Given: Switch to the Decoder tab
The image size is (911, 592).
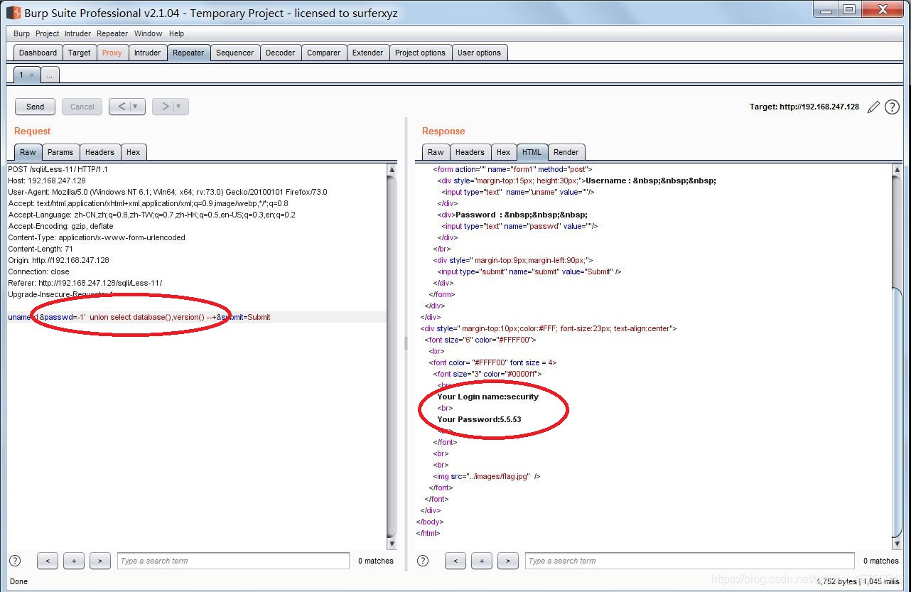Looking at the screenshot, I should pos(281,53).
